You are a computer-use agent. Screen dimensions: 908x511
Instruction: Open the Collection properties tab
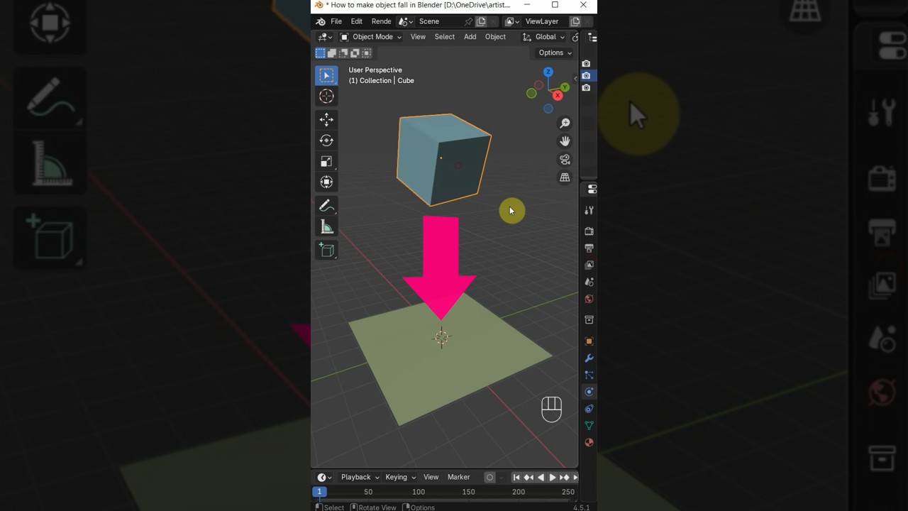(589, 320)
